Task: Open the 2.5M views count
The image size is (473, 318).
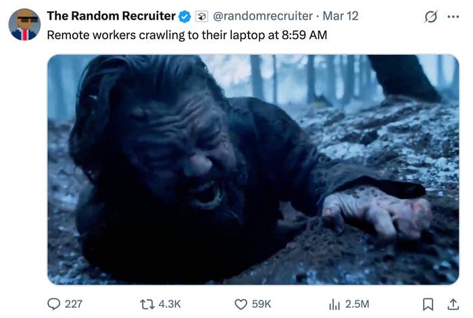Action: (x=357, y=304)
